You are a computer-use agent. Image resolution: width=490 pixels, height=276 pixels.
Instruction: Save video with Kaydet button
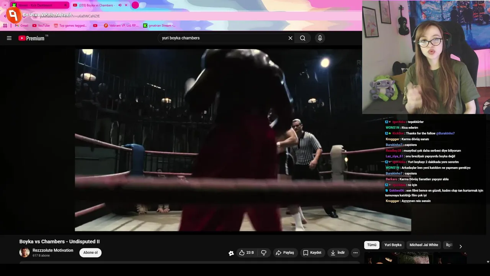[312, 253]
